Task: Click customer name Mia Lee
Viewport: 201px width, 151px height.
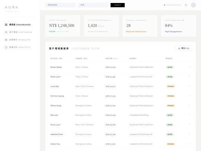Action: 54,115
